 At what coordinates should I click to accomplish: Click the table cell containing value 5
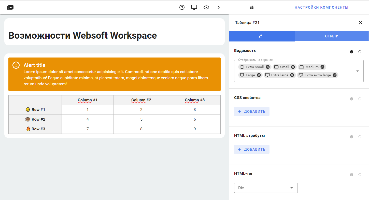click(141, 119)
